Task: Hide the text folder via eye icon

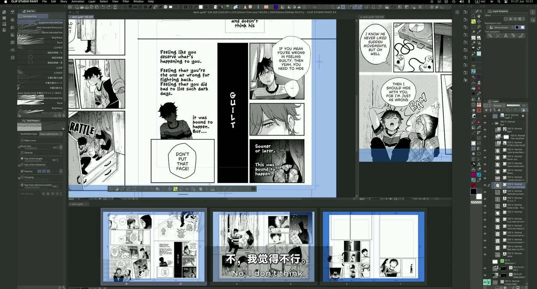Action: [485, 123]
